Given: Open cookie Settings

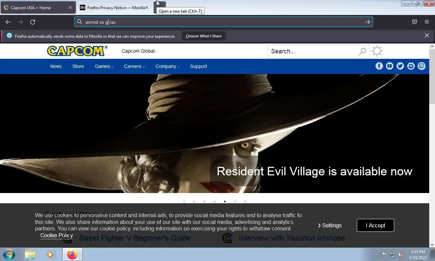Looking at the screenshot, I should click(x=330, y=225).
